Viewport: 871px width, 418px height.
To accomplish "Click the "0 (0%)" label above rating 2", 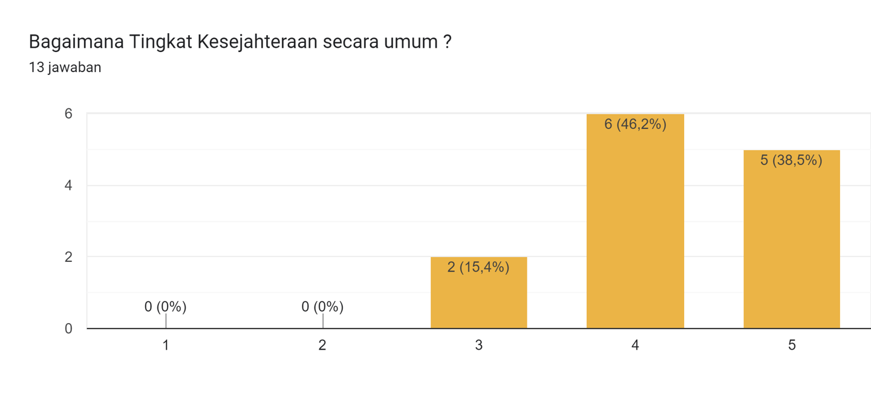I will pos(322,307).
